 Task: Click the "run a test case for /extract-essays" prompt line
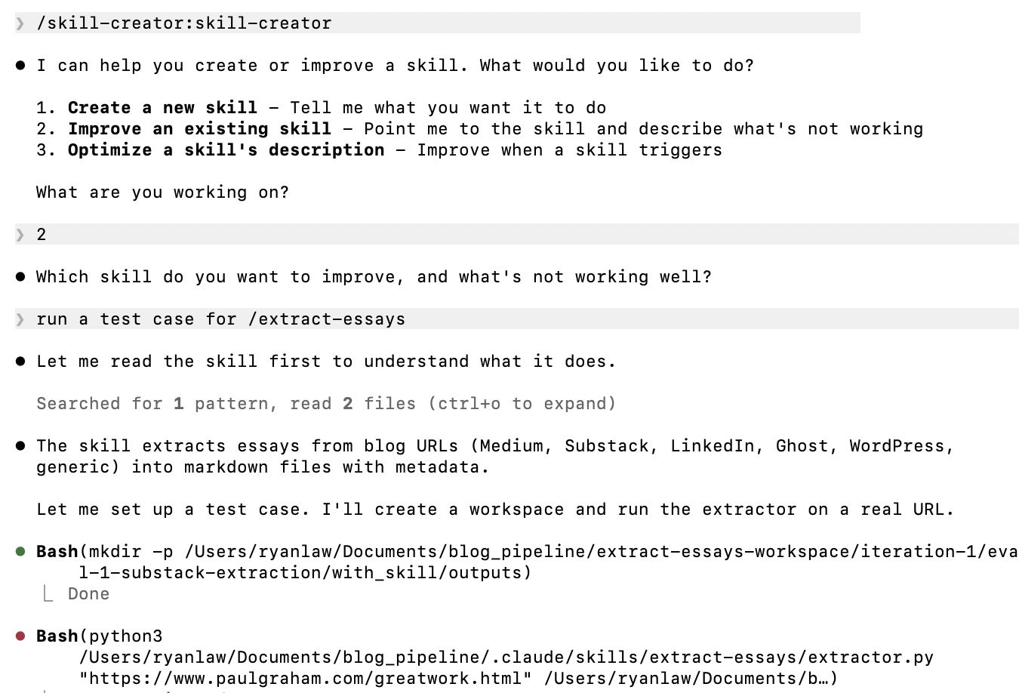tap(220, 319)
